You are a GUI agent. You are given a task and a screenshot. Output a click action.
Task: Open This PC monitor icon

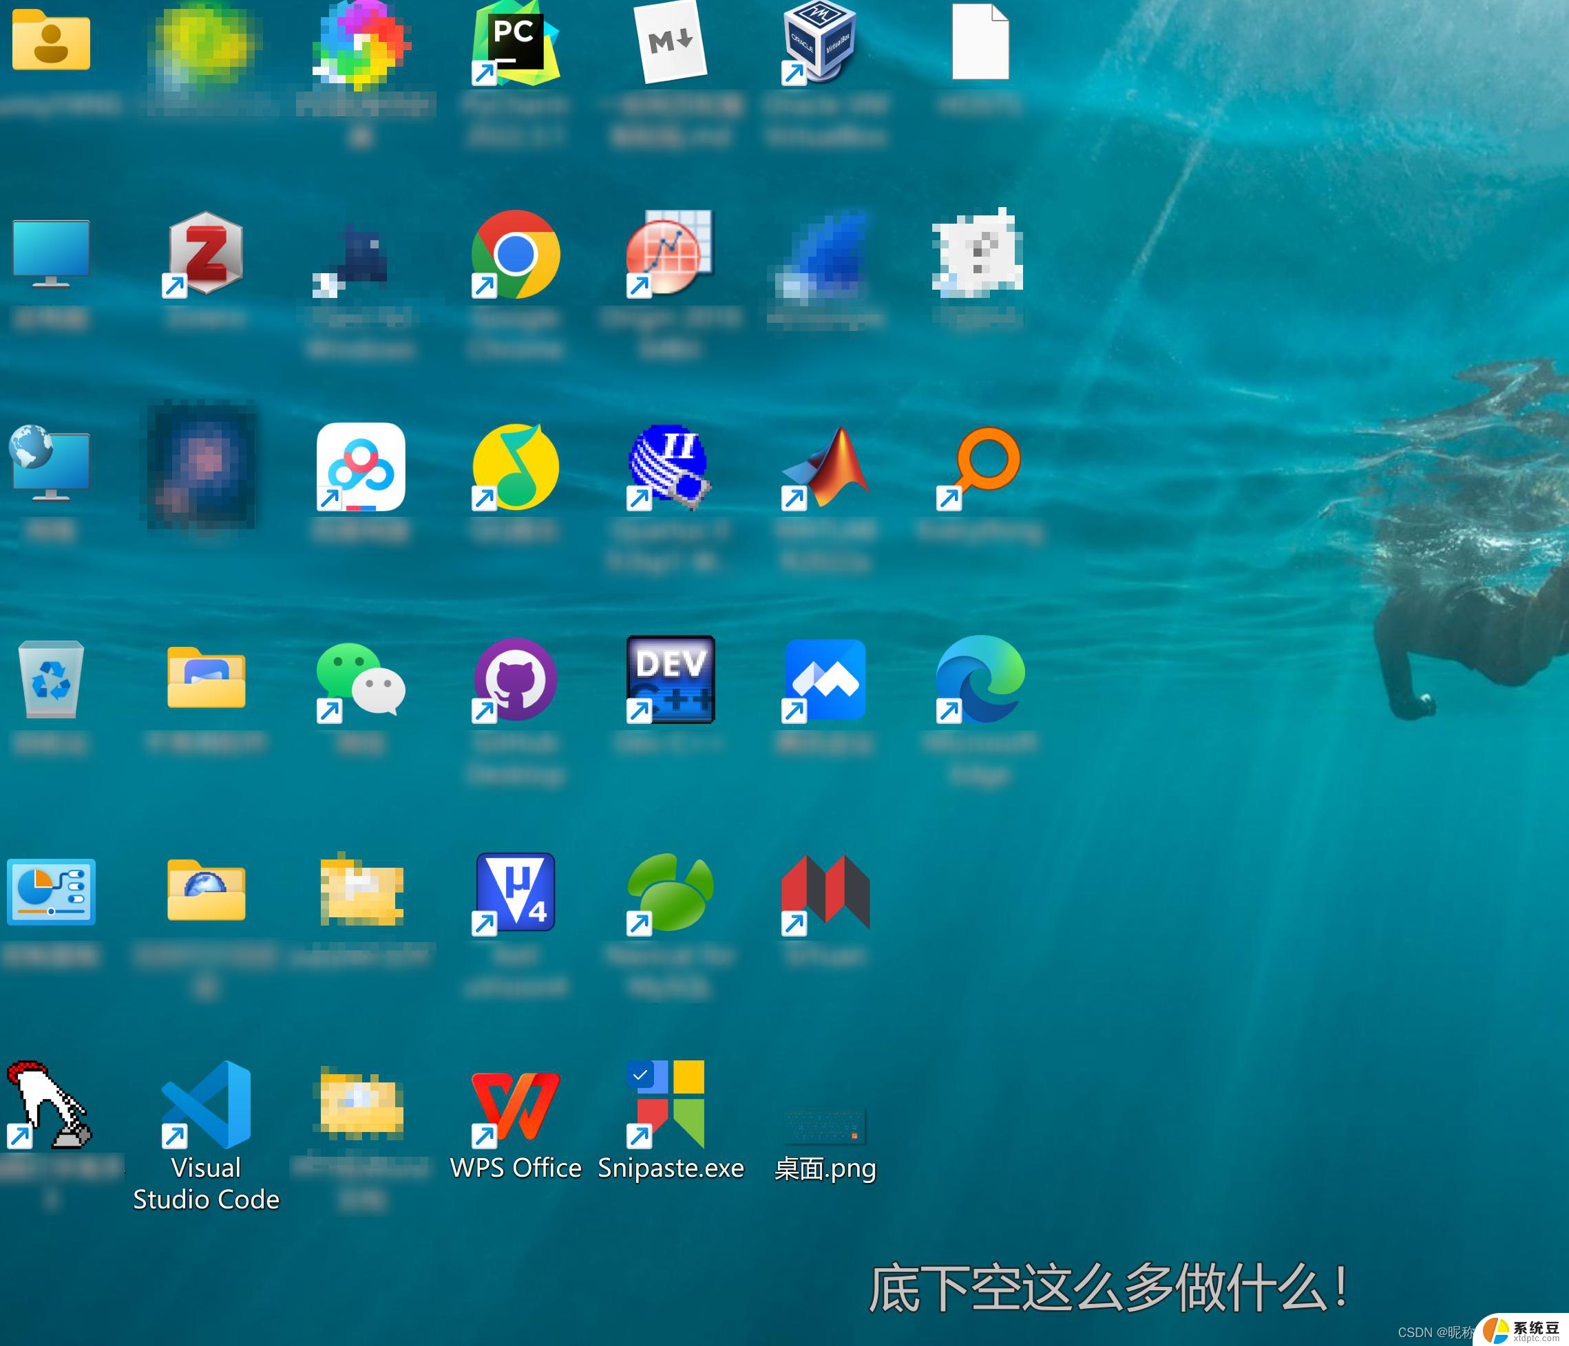[x=52, y=255]
